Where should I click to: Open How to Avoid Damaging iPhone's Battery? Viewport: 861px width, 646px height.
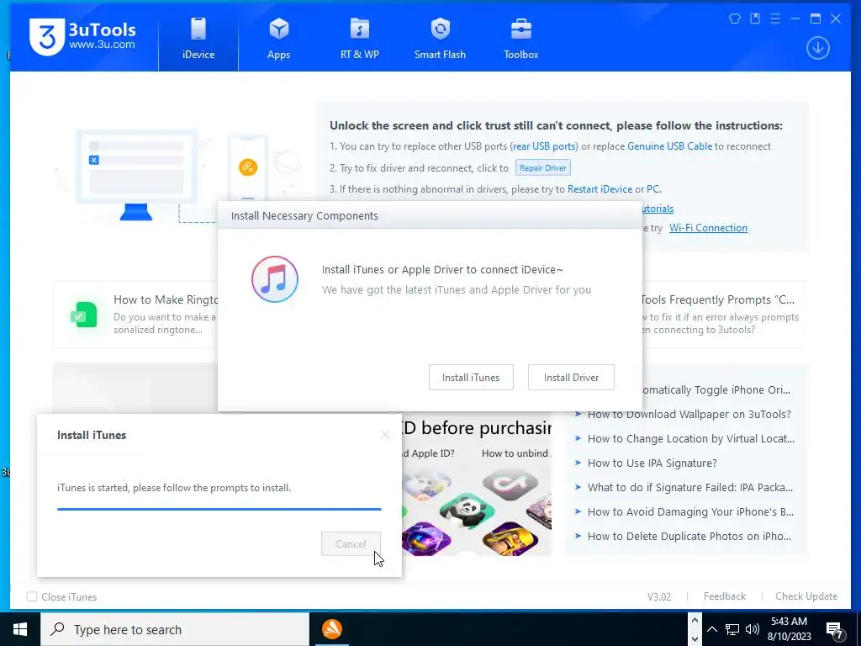(690, 512)
